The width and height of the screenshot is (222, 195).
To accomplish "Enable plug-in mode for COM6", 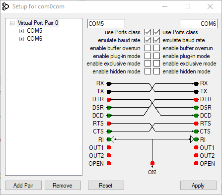I will [x=156, y=56].
